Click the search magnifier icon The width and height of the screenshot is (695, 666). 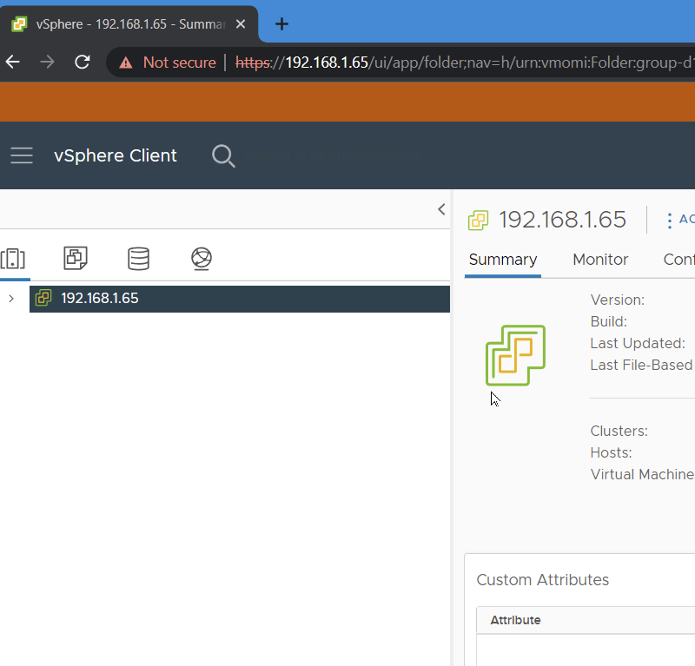click(223, 156)
